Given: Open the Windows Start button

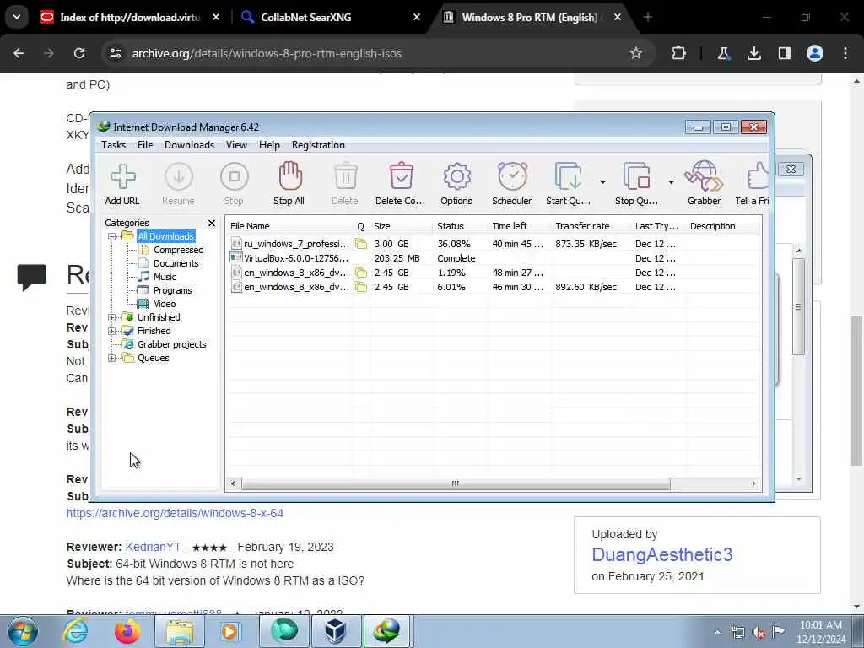Looking at the screenshot, I should [22, 631].
